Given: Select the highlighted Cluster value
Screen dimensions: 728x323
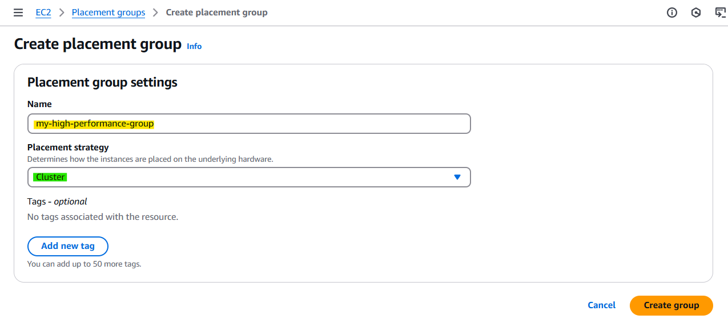Looking at the screenshot, I should (50, 177).
